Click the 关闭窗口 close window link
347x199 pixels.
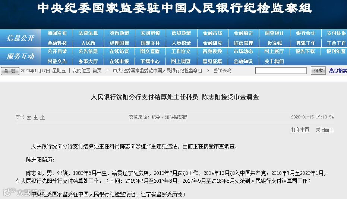(x=325, y=130)
